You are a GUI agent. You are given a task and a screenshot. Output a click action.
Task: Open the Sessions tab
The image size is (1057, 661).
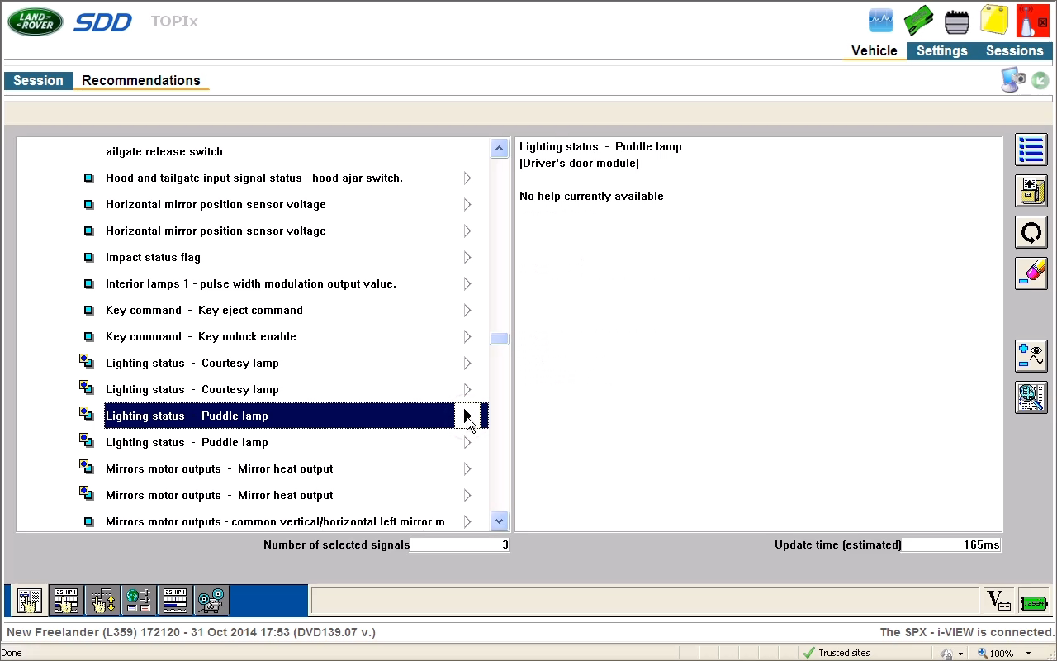[1015, 50]
